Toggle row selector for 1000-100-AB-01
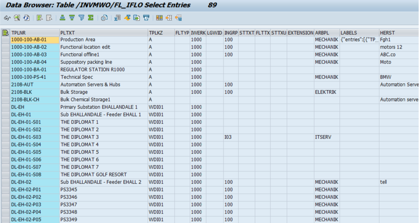This screenshot has width=419, height=223. tap(5, 40)
